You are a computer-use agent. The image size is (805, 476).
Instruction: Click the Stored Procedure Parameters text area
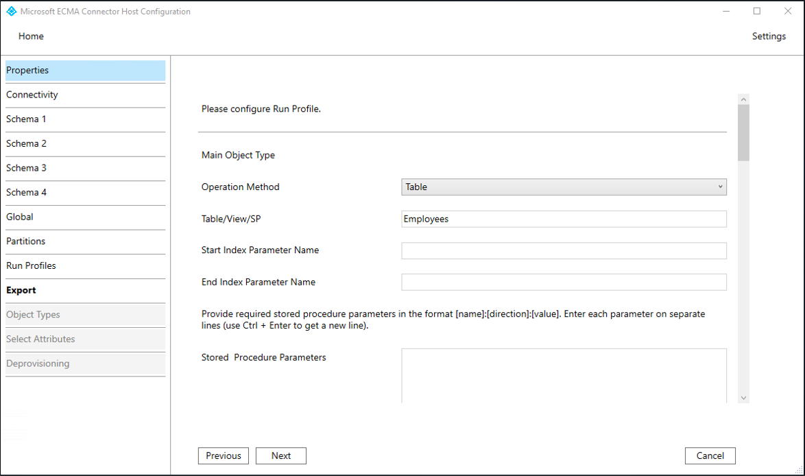coord(564,375)
